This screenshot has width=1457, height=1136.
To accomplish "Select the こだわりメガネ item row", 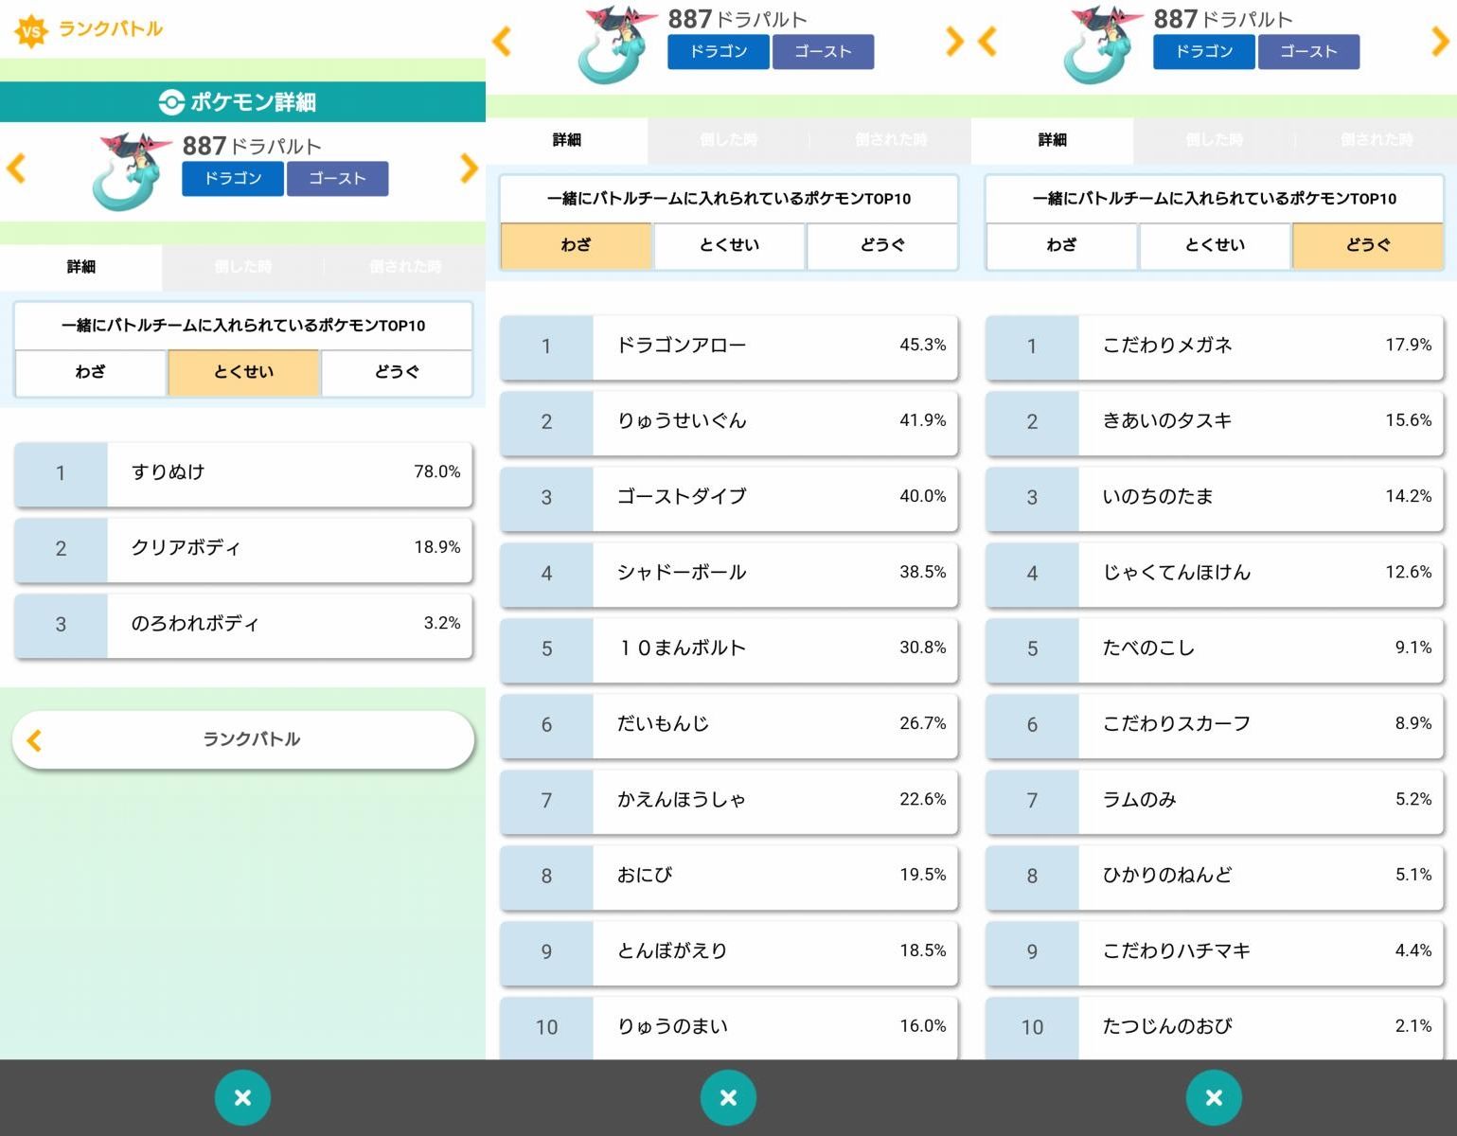I will 1214,346.
